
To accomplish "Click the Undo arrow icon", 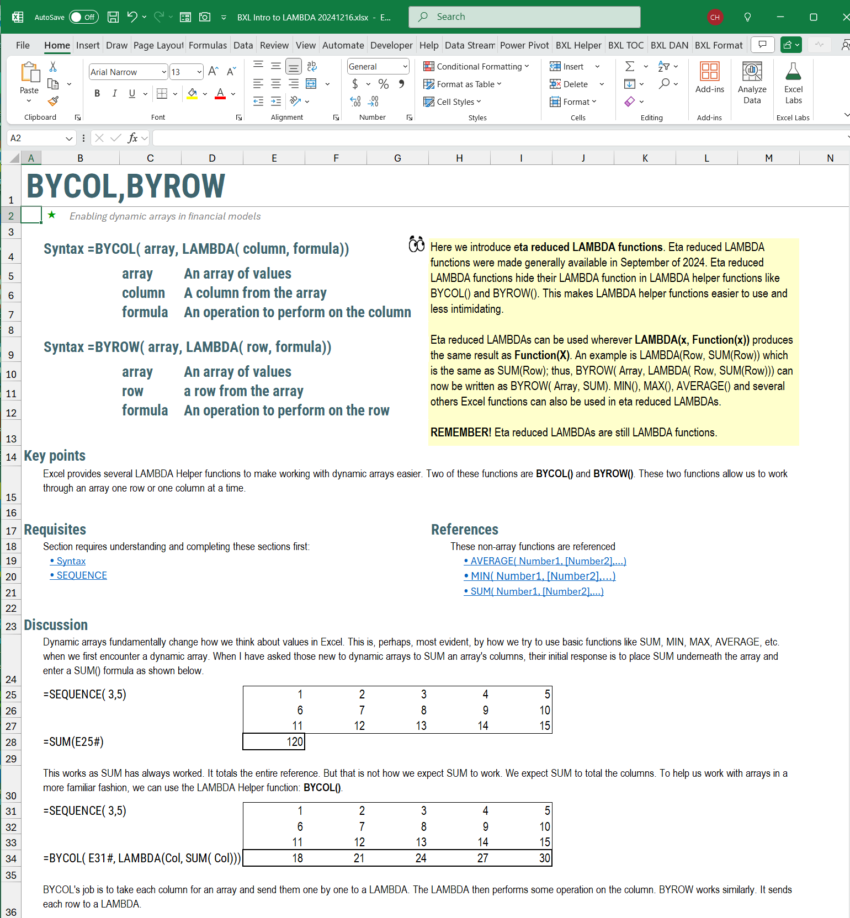I will tap(132, 17).
